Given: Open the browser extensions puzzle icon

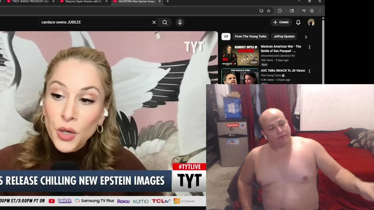Looking at the screenshot, I should pos(280,11).
